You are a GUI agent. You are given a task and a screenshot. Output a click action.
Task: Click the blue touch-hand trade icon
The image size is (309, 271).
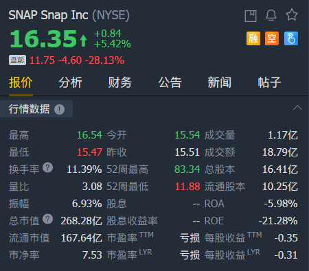[x=291, y=38]
